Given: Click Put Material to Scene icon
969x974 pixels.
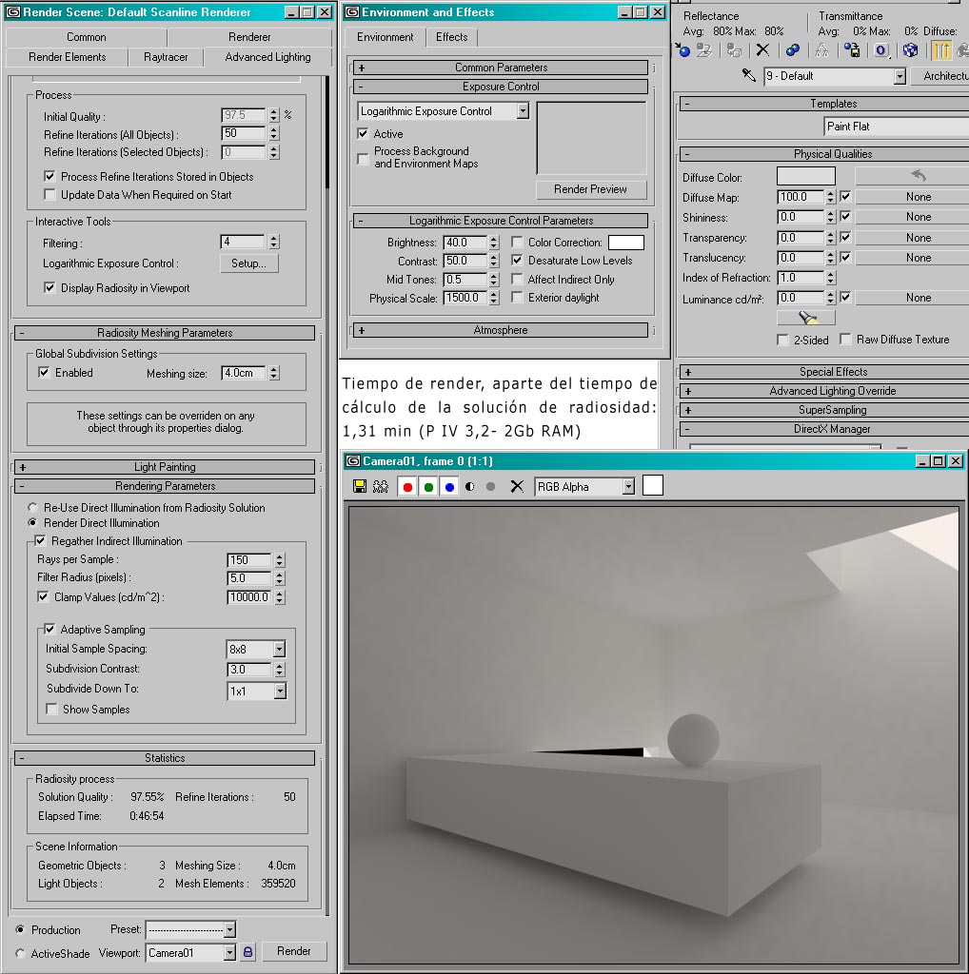Looking at the screenshot, I should 704,50.
